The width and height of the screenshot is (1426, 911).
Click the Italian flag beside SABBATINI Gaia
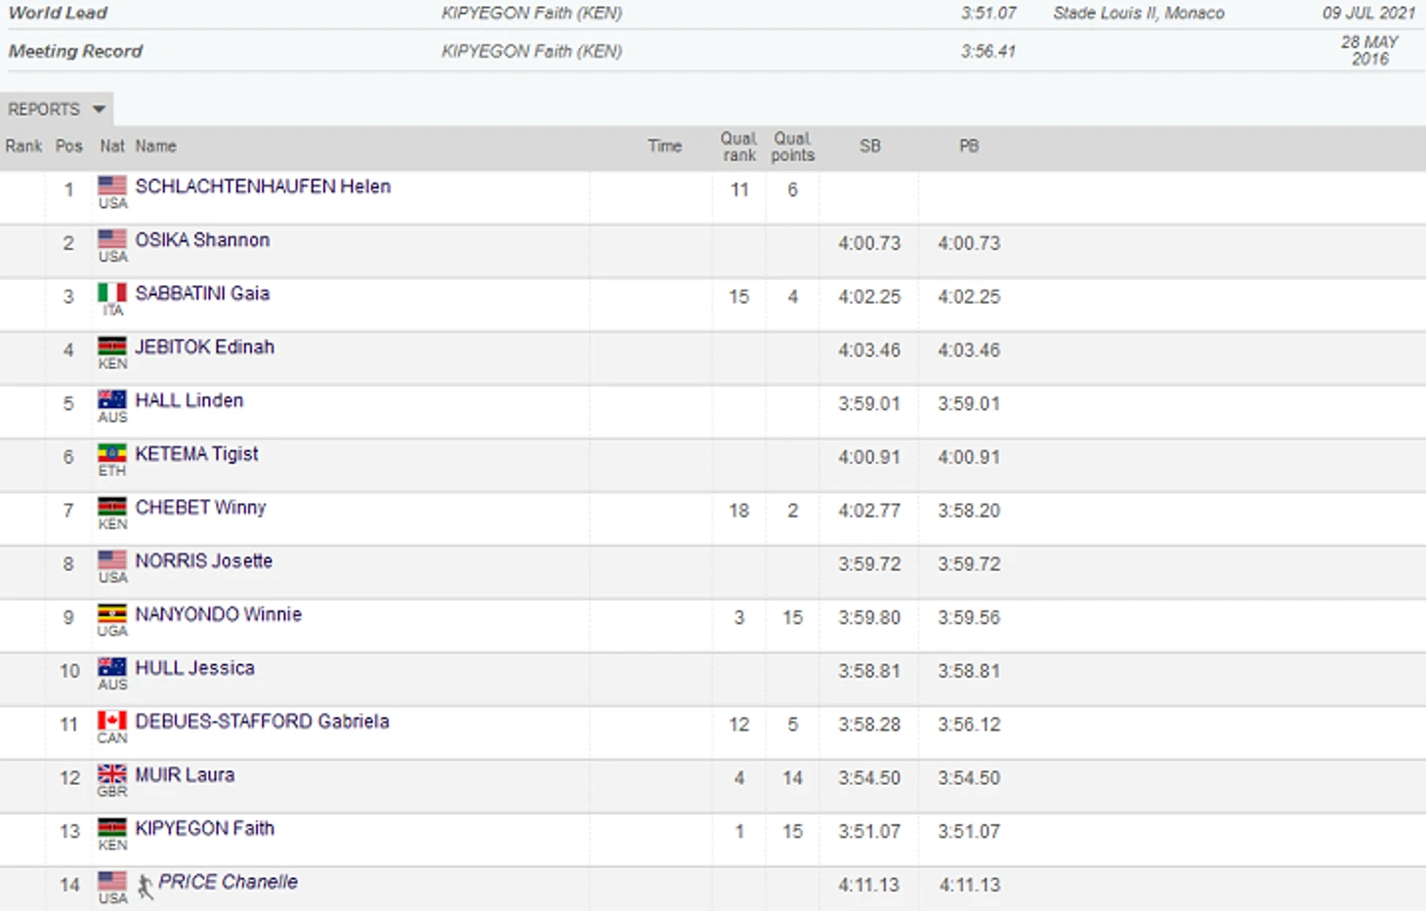click(x=112, y=292)
